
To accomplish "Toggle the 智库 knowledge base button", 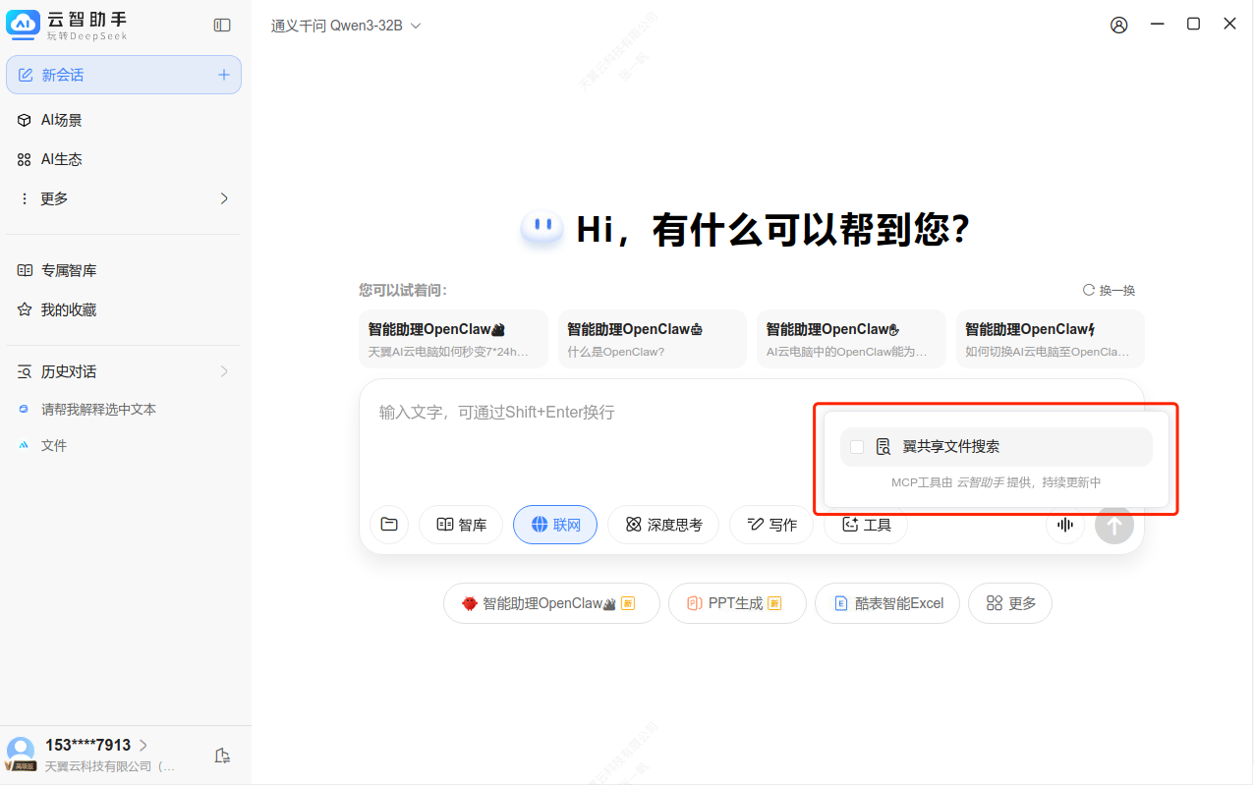I will [461, 525].
